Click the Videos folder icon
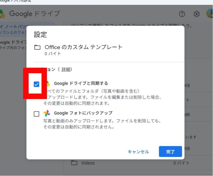Viewport: 213px width, 176px height. (x=74, y=163)
